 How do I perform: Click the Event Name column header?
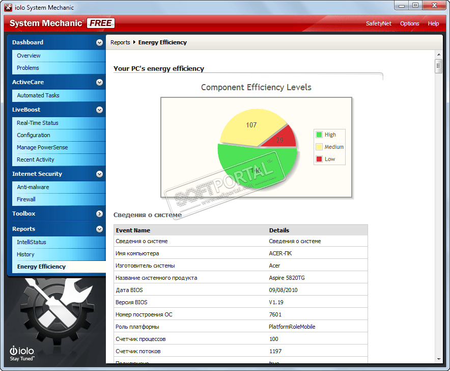click(x=133, y=230)
